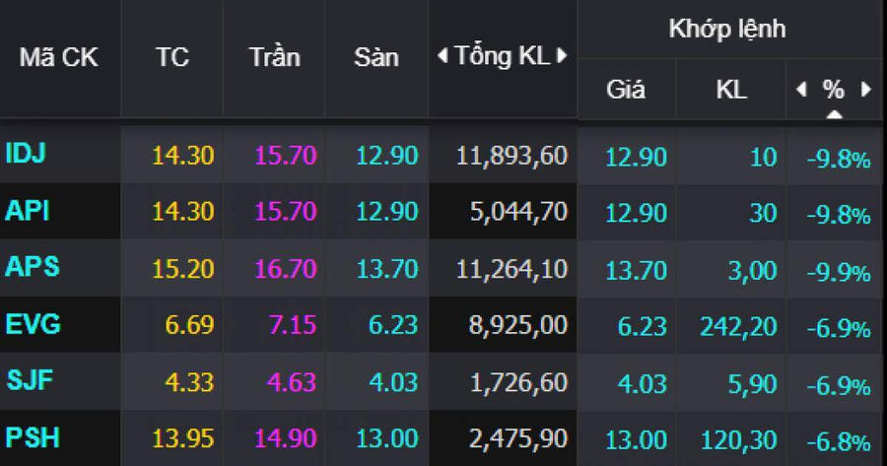Open API stock ticker
The image size is (887, 466).
pos(28,211)
